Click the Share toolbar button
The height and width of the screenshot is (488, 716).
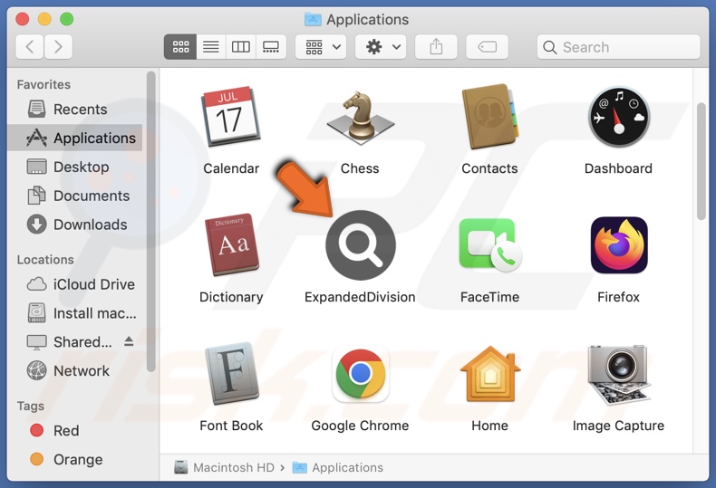tap(436, 47)
